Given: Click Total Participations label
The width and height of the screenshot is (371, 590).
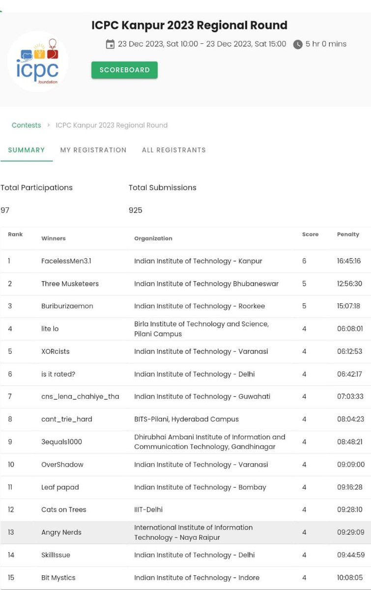Looking at the screenshot, I should point(36,187).
